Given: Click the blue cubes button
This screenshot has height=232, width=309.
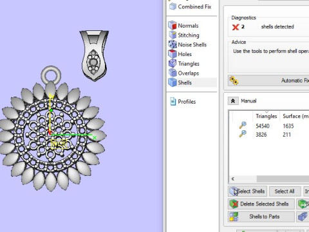Looking at the screenshot, I should 303,217.
